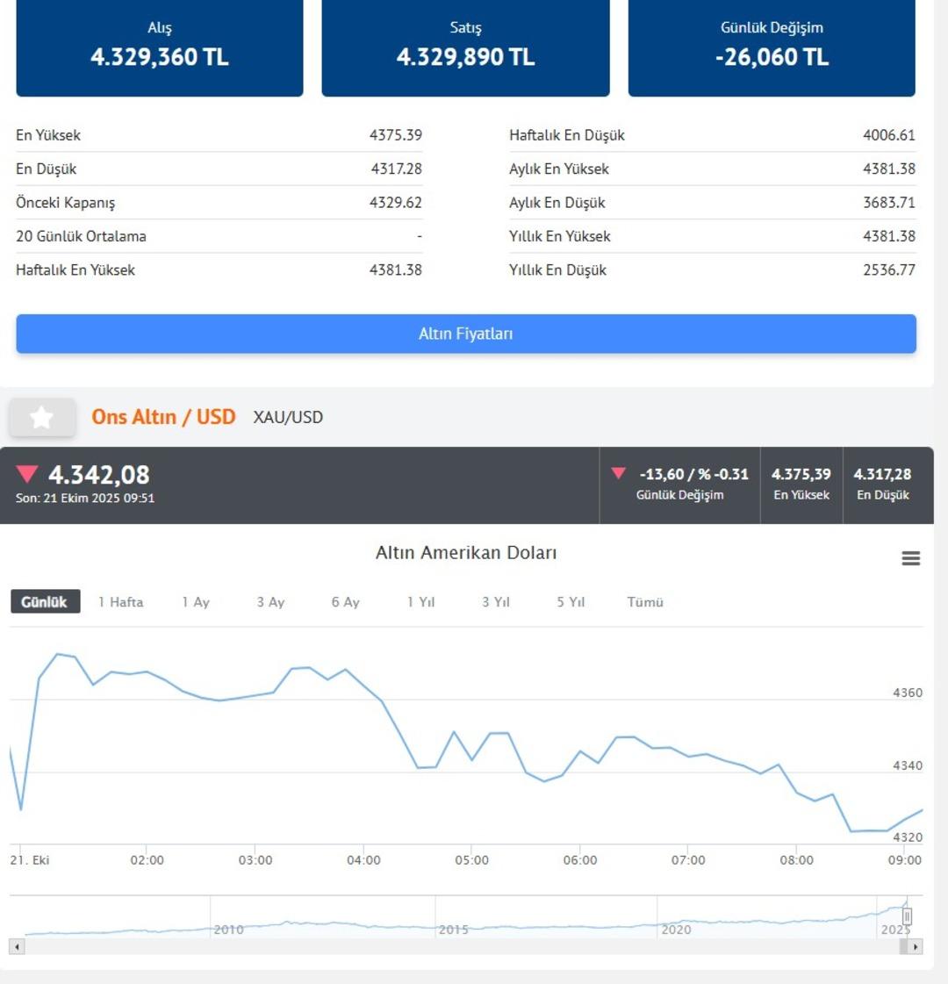Click the Alış price card
This screenshot has height=984, width=948.
pyautogui.click(x=160, y=47)
